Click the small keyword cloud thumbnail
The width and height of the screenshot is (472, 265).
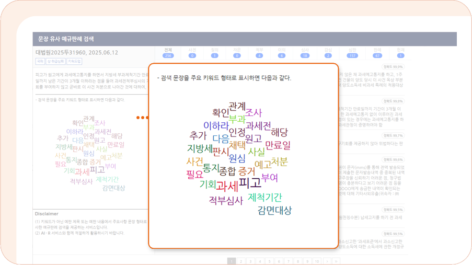(89, 152)
